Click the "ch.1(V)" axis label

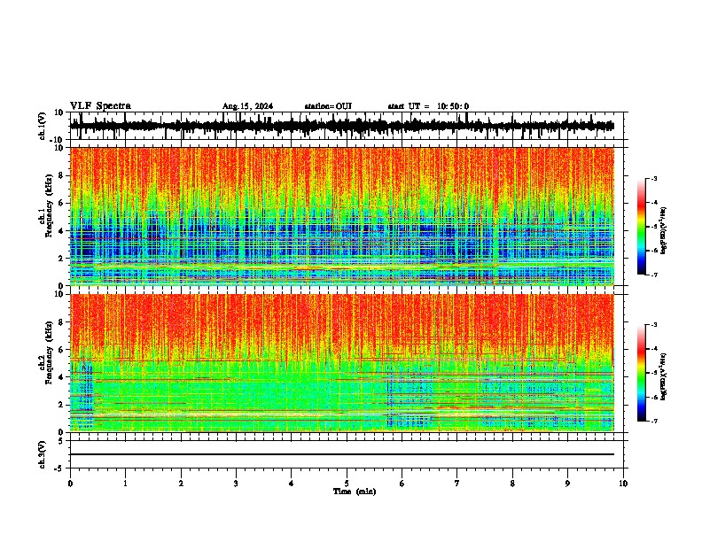tap(43, 126)
